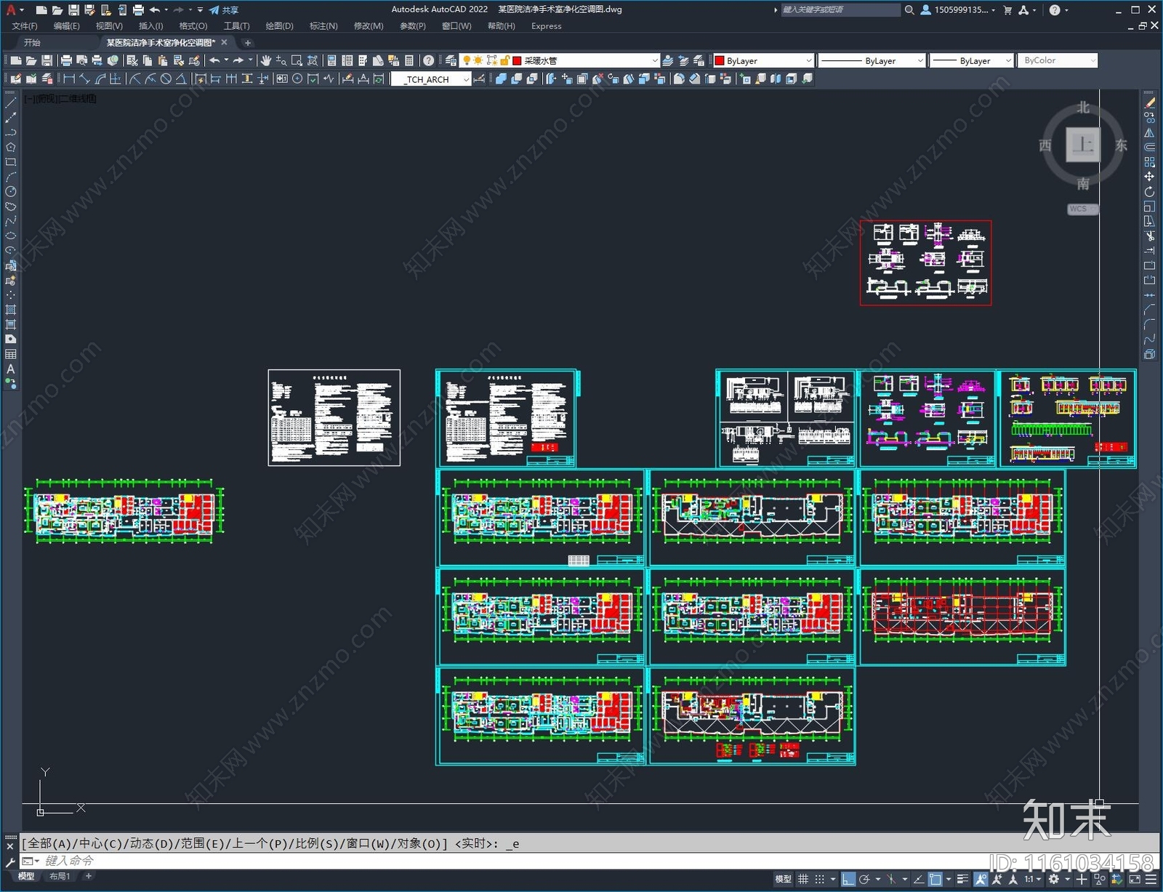This screenshot has width=1163, height=892.
Task: Toggle Ortho mode in status bar
Action: coord(848,879)
